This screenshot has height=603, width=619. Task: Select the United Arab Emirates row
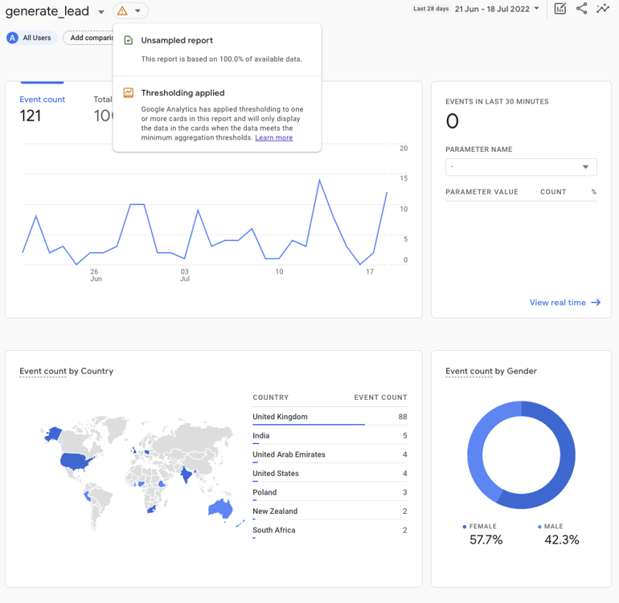coord(330,454)
